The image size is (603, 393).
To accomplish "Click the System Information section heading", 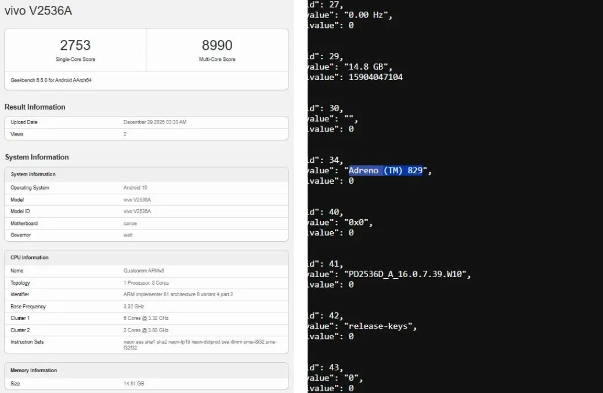I will pyautogui.click(x=37, y=157).
